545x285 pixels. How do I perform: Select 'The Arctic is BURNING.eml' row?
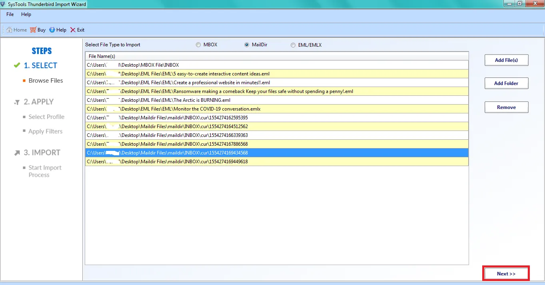277,100
